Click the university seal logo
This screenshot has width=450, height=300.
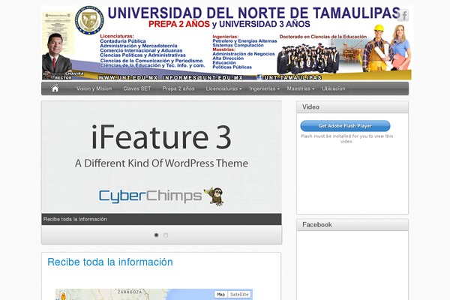click(x=89, y=20)
